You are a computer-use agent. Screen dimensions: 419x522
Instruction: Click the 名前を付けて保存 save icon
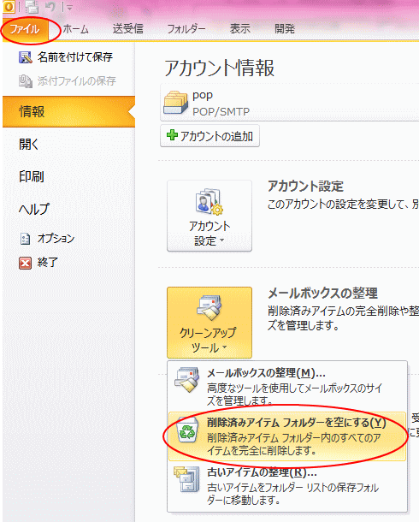coord(26,57)
